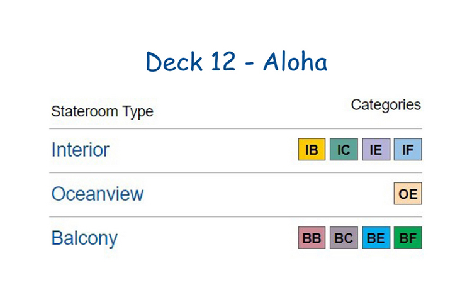Choose the gray-purple BC category badge
Viewport: 472px width, 285px height.
click(344, 238)
